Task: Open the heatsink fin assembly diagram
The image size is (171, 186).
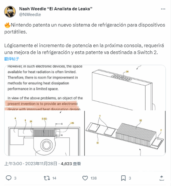Action: point(125,133)
